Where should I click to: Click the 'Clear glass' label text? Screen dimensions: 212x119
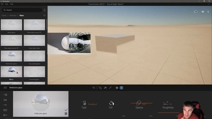point(11,32)
